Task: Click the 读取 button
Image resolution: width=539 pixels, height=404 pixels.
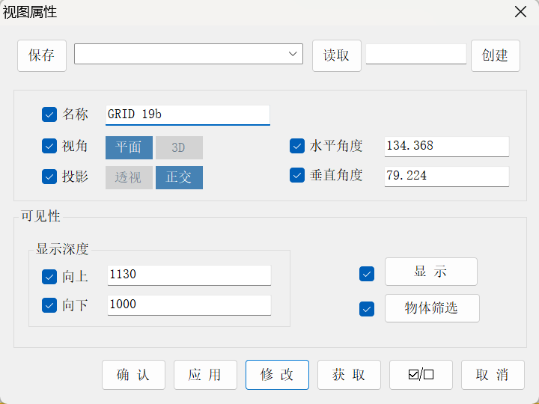Action: click(x=337, y=55)
